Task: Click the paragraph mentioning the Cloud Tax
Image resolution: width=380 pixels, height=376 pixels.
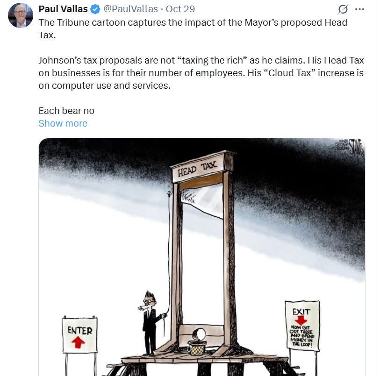Action: (x=201, y=73)
